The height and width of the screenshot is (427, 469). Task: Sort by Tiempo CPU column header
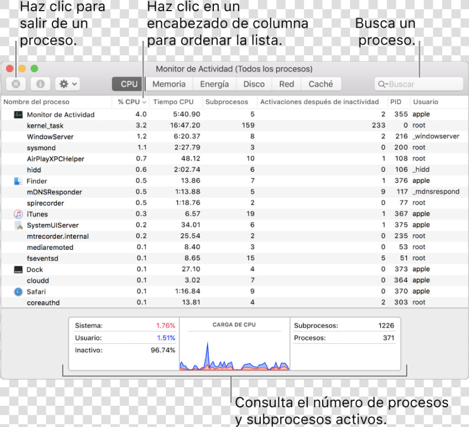click(176, 102)
